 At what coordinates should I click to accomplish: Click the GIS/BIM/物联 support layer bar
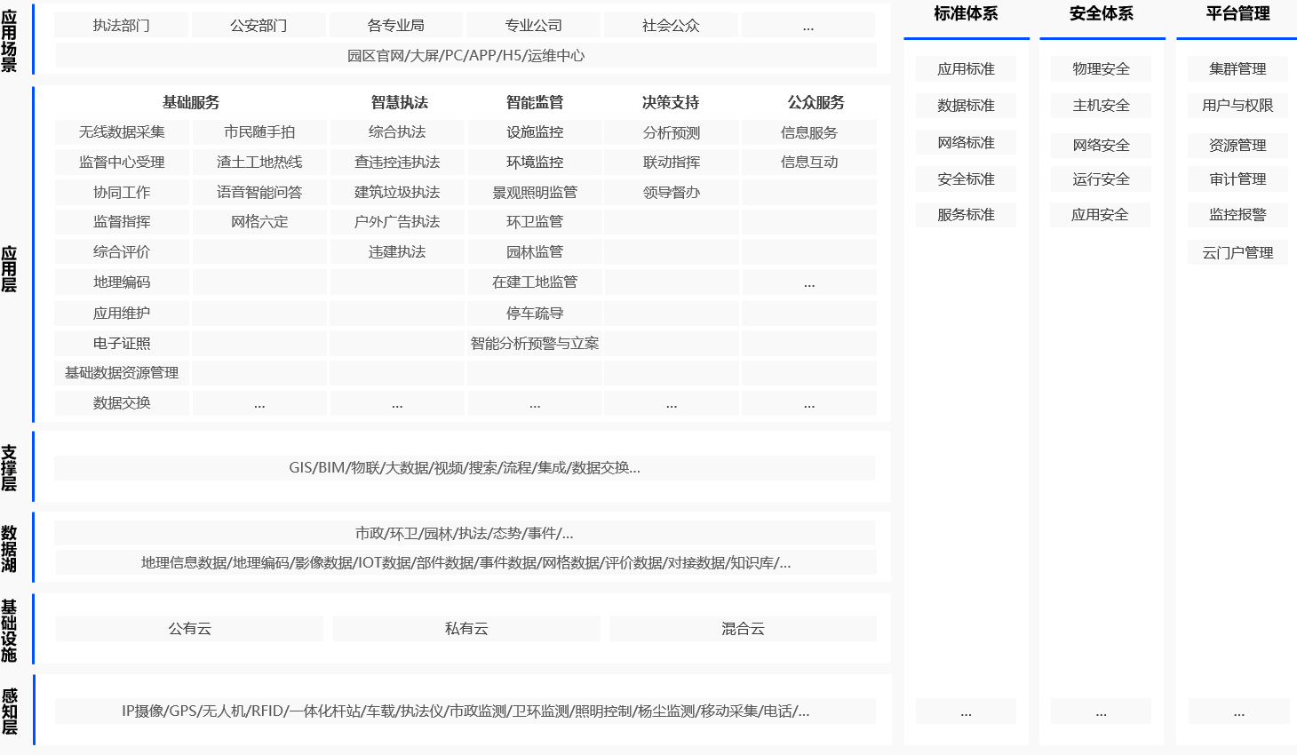coord(465,468)
